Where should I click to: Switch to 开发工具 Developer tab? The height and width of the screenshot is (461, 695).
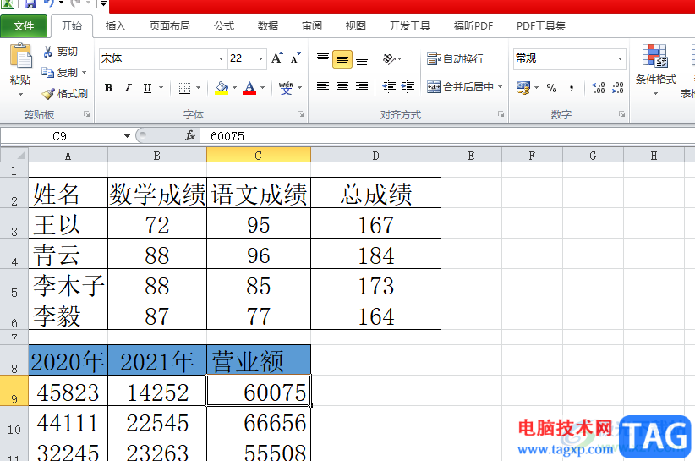coord(410,25)
